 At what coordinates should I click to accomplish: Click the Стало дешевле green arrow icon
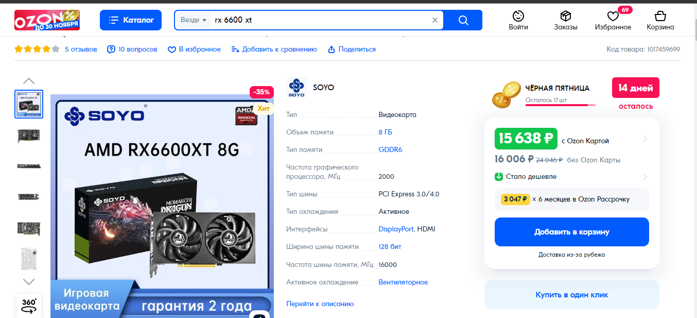pos(499,177)
